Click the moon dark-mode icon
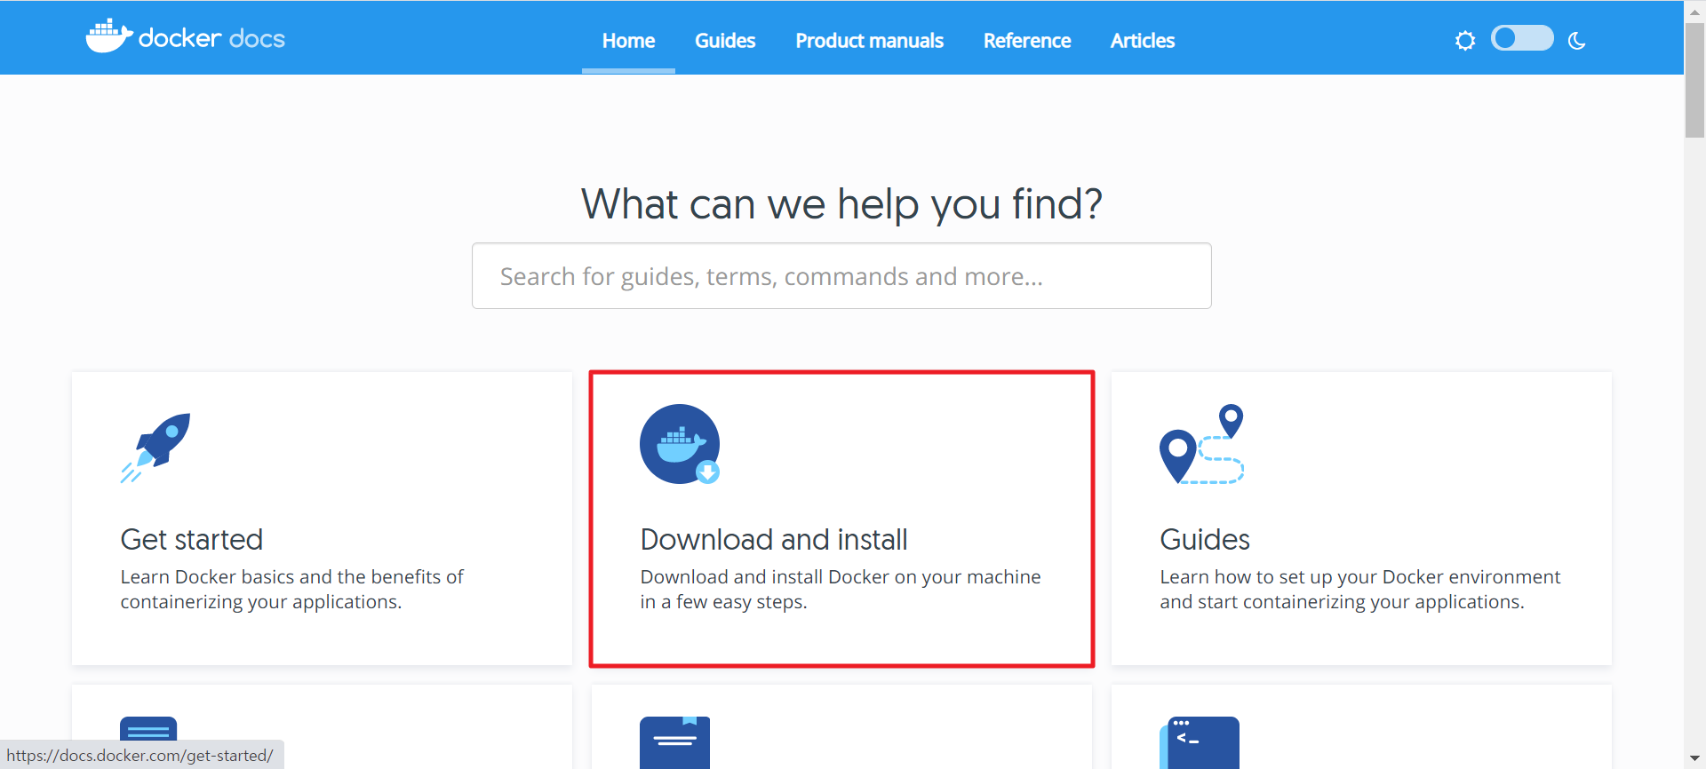 point(1577,41)
